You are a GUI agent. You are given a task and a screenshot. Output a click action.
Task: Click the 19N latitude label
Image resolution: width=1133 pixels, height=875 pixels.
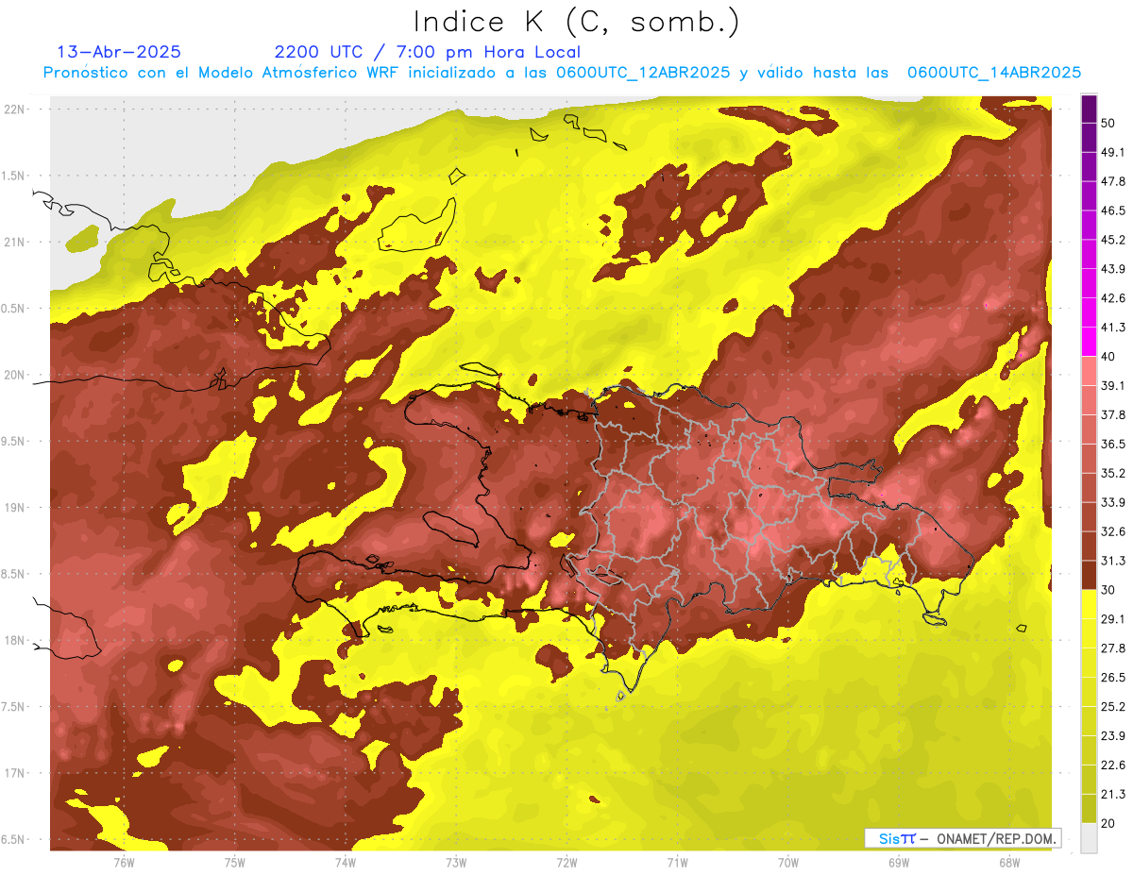coord(15,508)
